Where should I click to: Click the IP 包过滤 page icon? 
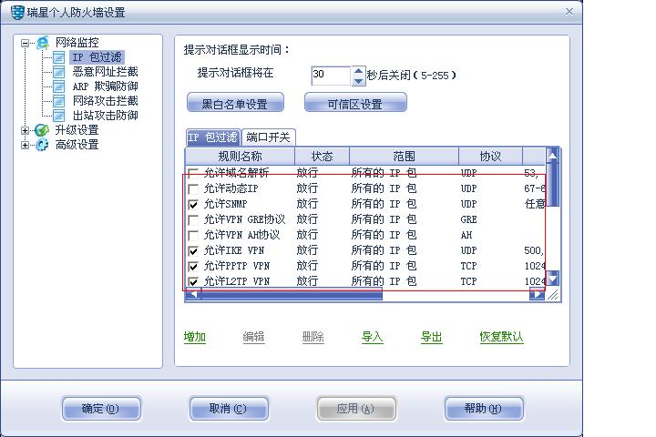[58, 57]
